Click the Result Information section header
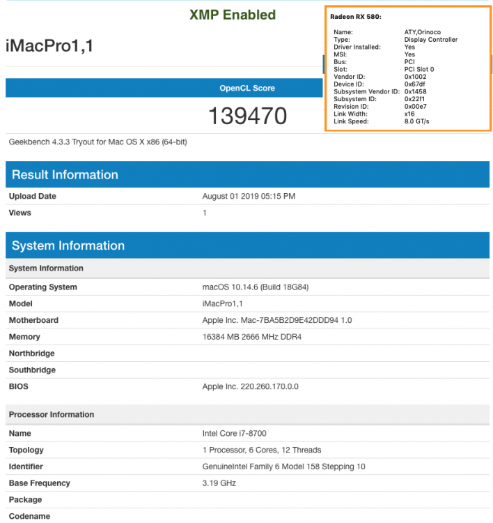 (247, 174)
